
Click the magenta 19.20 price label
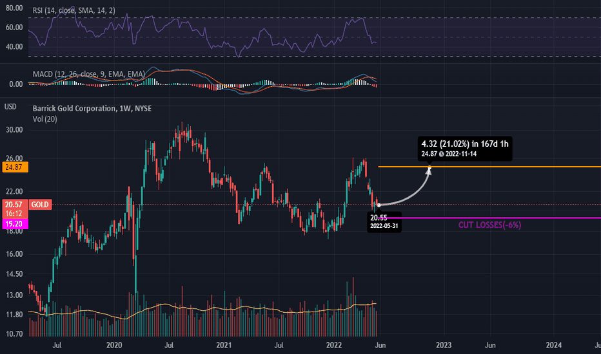click(x=15, y=224)
